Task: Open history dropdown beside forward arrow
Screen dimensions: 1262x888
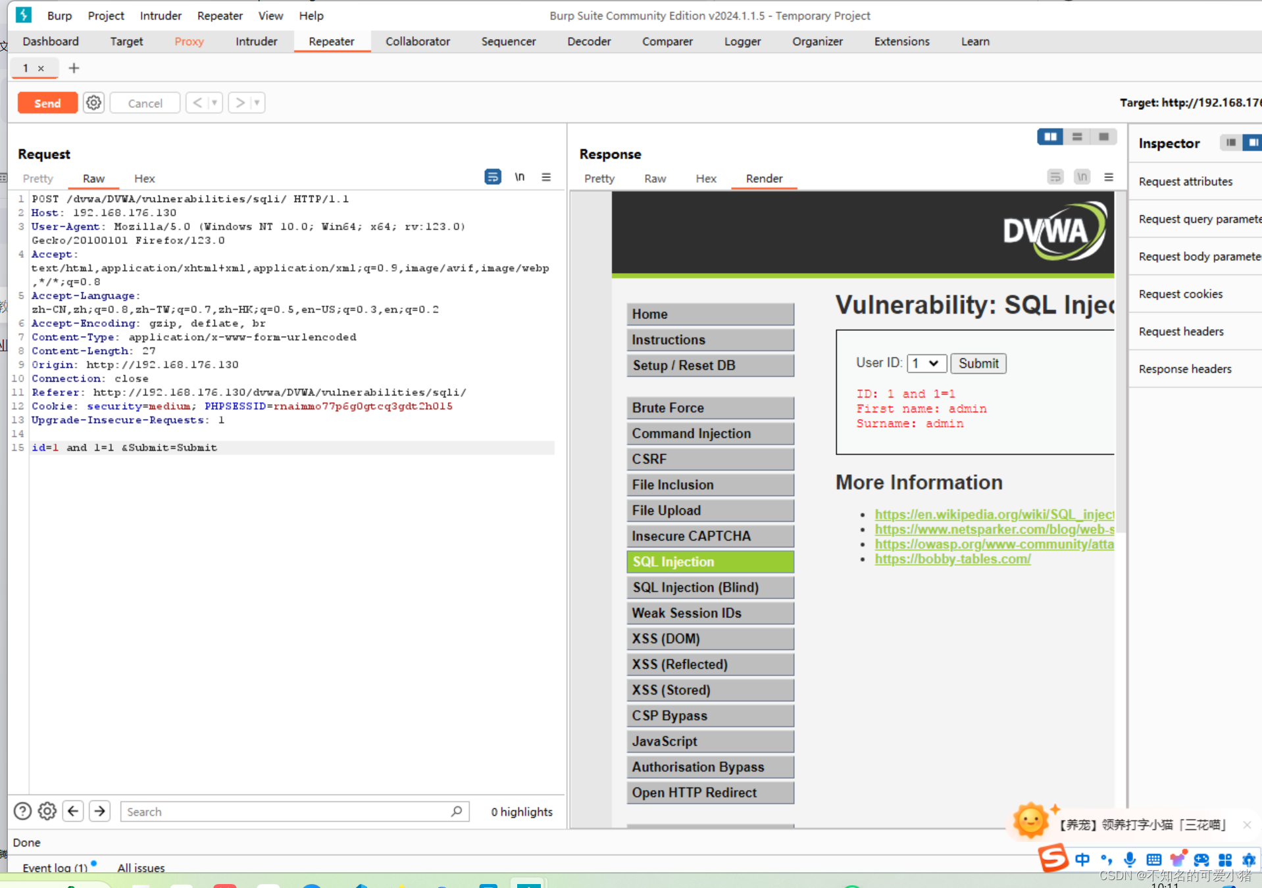Action: pos(257,103)
